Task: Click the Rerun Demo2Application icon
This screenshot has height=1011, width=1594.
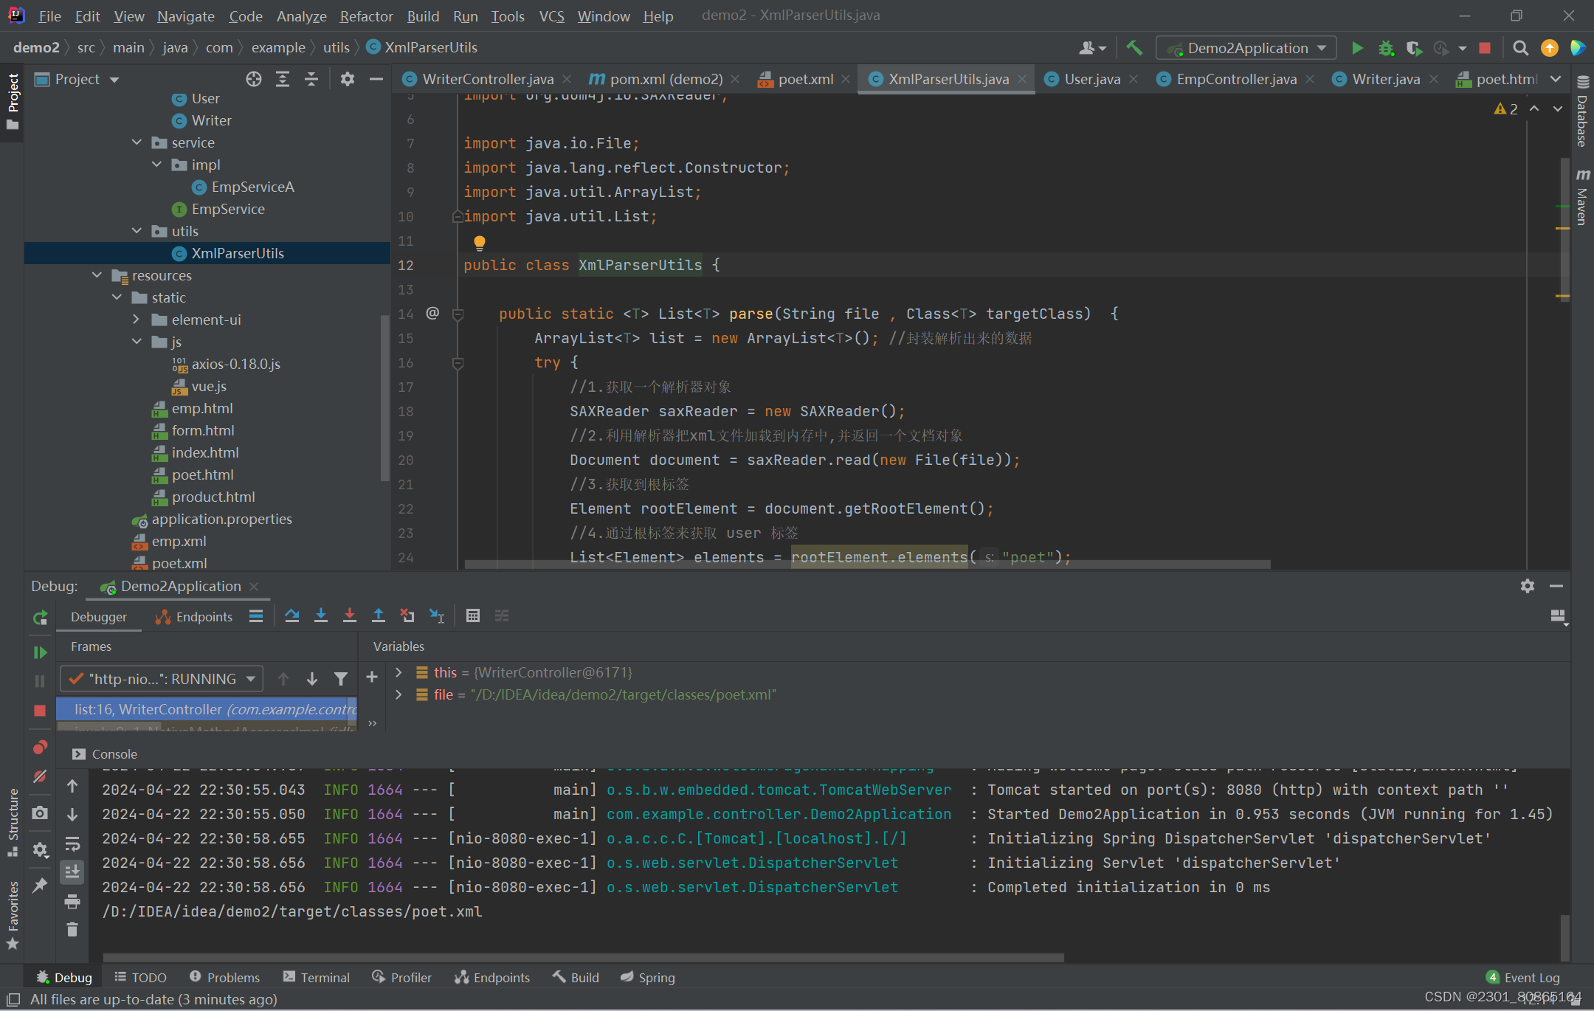Action: (40, 618)
